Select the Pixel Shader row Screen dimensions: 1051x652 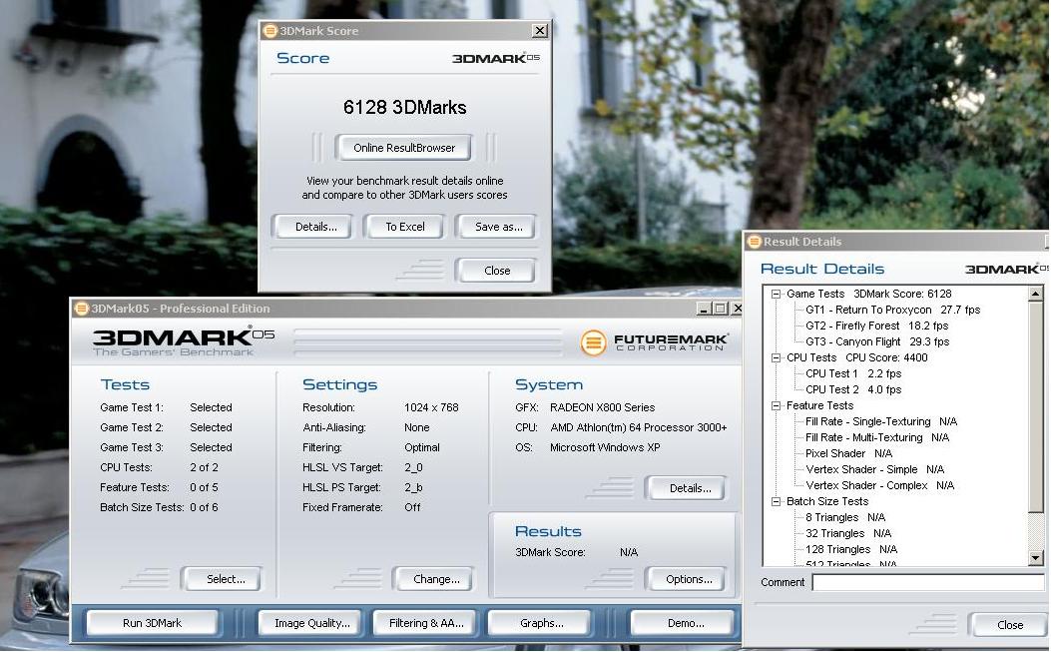pyautogui.click(x=848, y=453)
